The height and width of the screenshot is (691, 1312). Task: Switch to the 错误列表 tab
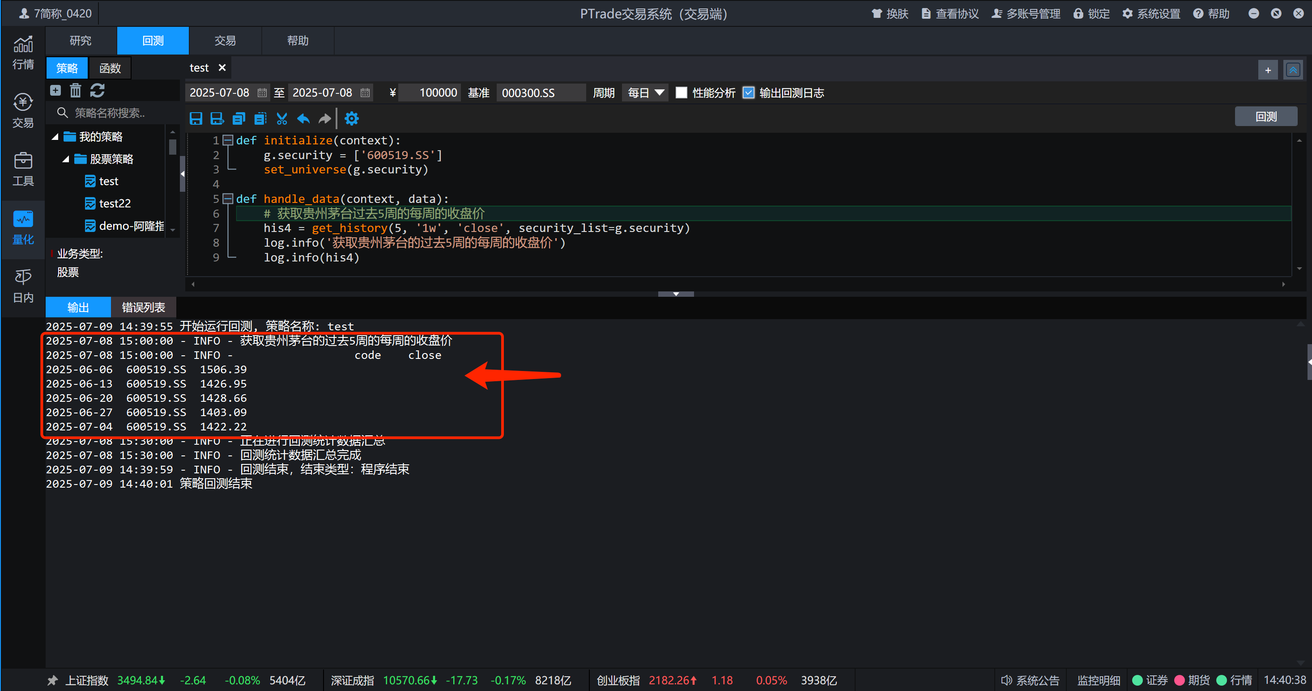143,308
